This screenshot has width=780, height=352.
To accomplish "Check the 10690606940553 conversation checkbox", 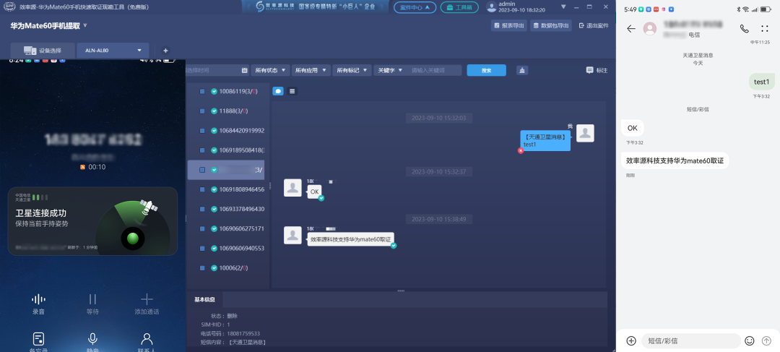I will pos(202,248).
